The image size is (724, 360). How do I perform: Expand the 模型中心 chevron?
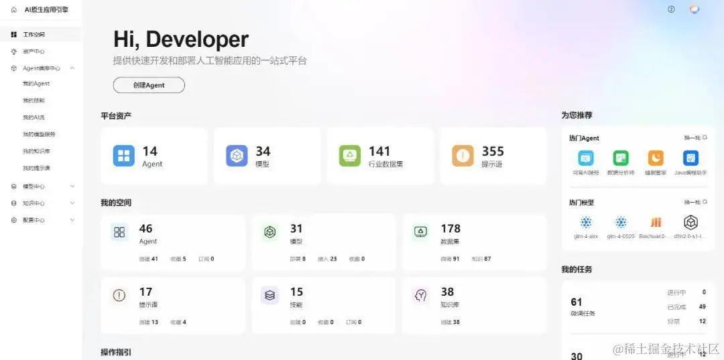pyautogui.click(x=72, y=186)
